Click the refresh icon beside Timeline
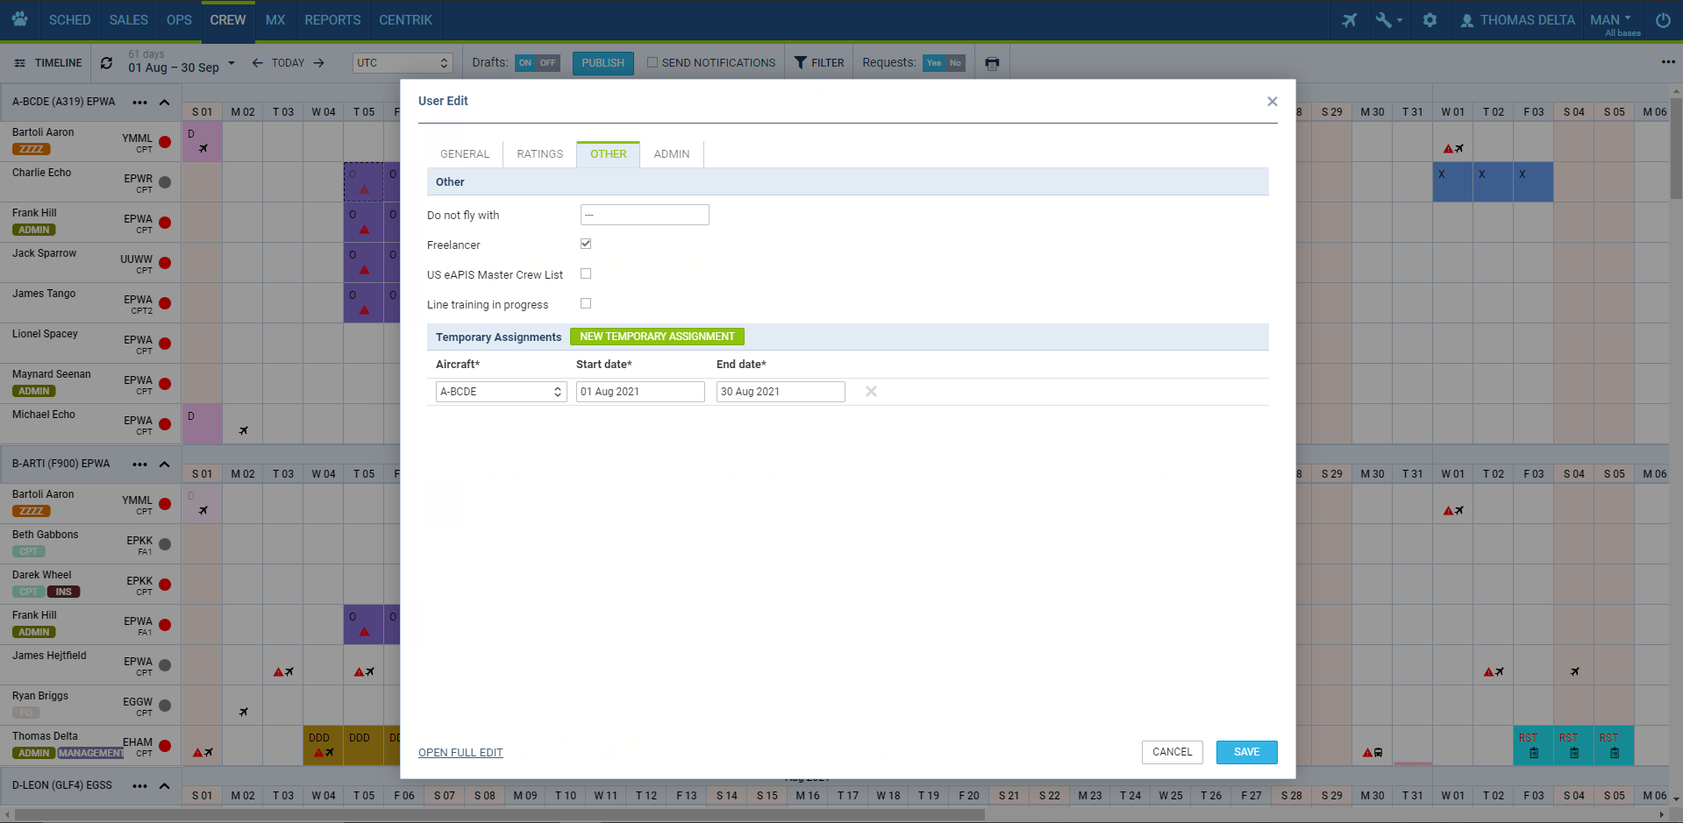This screenshot has width=1683, height=823. coord(106,63)
